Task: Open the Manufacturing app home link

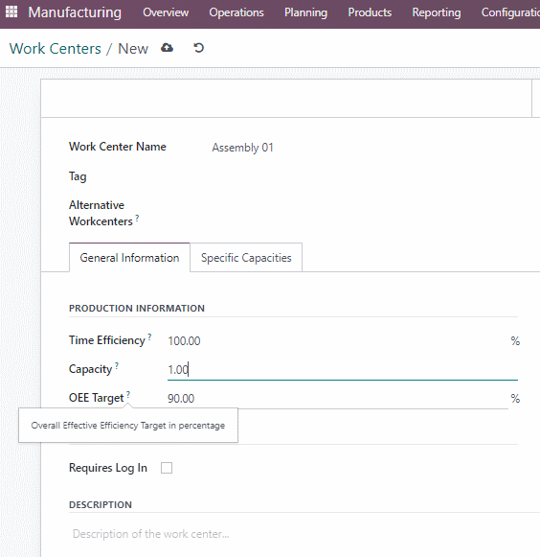Action: [x=75, y=12]
